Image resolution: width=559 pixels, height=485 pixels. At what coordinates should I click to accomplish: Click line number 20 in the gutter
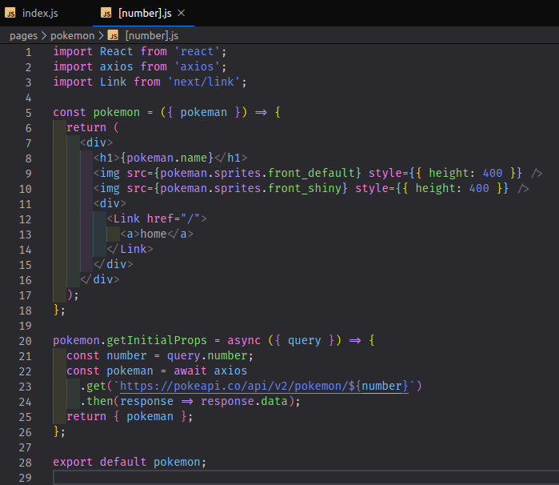(25, 340)
